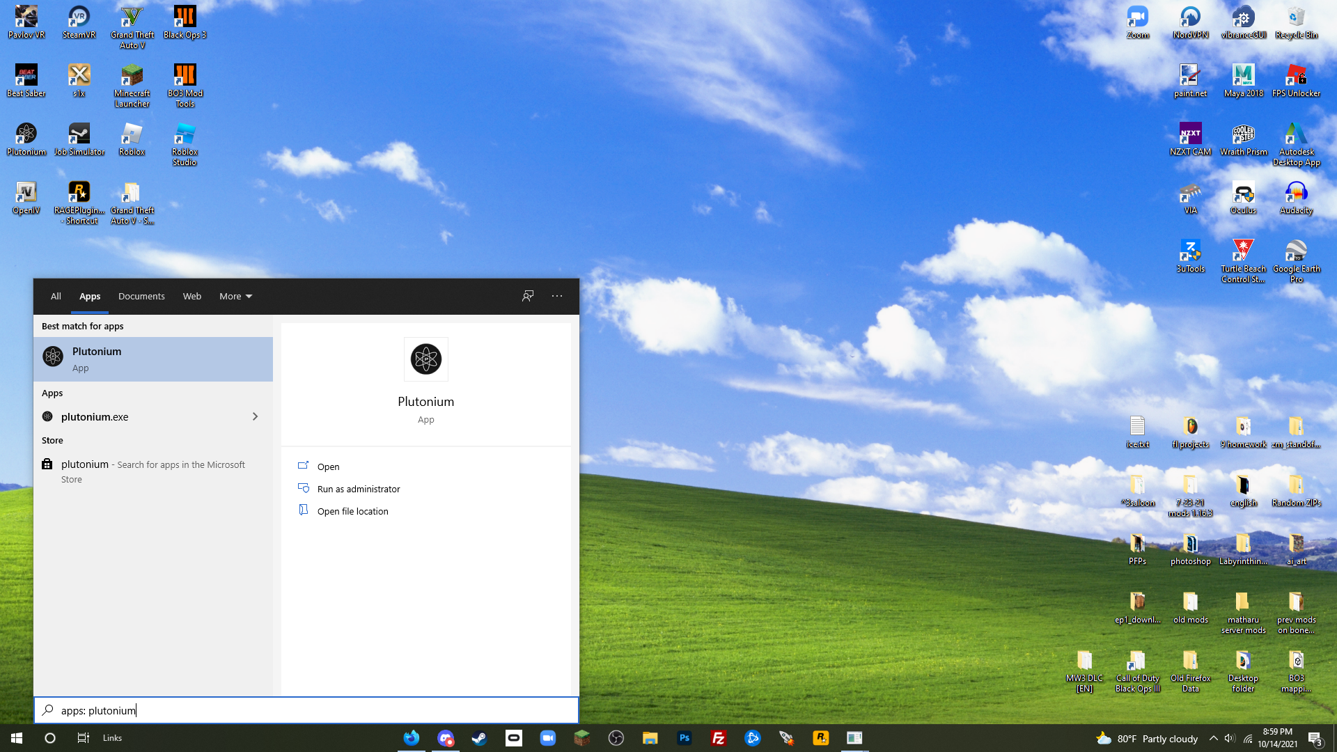Open Photoshop from the taskbar
The width and height of the screenshot is (1337, 752).
point(685,738)
